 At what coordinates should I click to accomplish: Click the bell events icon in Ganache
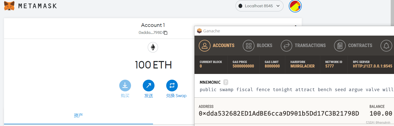point(386,46)
